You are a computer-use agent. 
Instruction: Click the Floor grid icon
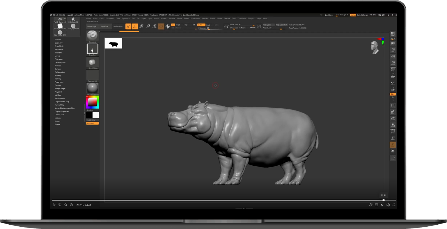click(x=393, y=76)
